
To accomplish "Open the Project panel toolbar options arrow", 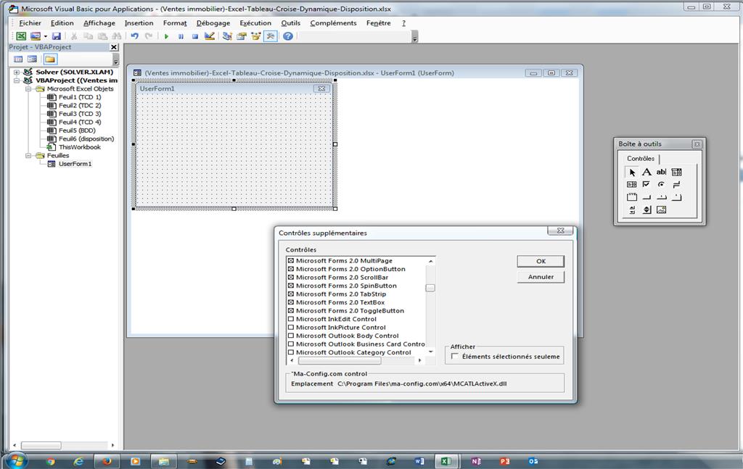I will [115, 60].
